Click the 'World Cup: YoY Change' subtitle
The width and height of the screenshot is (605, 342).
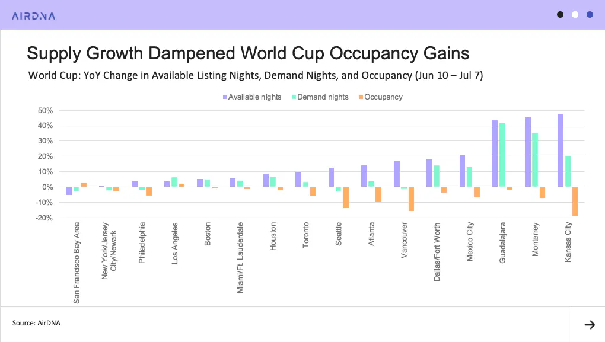[256, 75]
